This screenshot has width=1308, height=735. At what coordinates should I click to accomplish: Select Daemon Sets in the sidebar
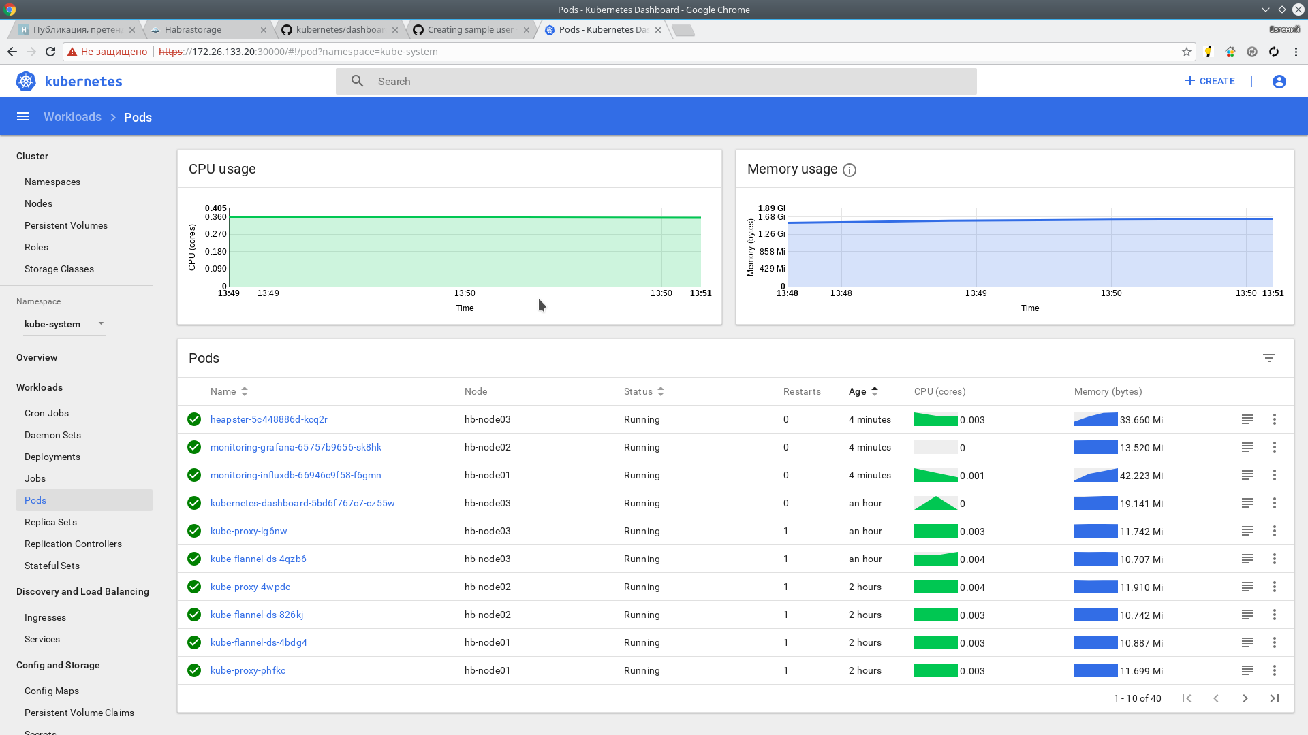click(x=52, y=435)
